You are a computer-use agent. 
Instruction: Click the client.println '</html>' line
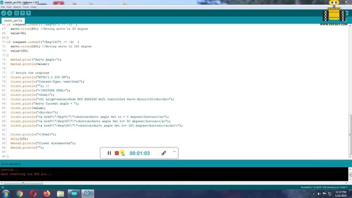[x=33, y=134]
